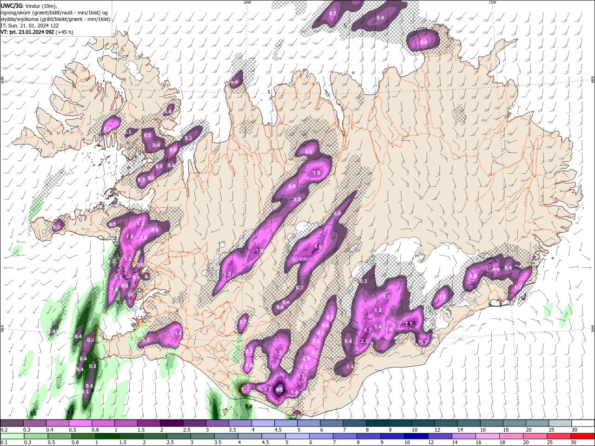Click the 'slydda/snjókoma' legend description line
This screenshot has width=595, height=446.
pyautogui.click(x=55, y=19)
